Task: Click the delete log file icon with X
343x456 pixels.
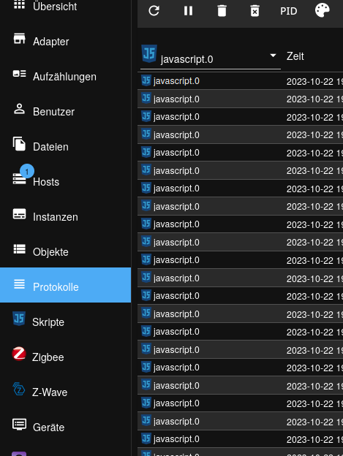Action: tap(255, 11)
